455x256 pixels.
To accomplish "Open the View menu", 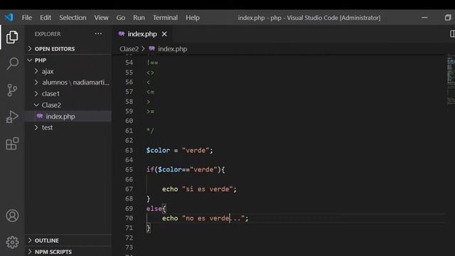I will (x=101, y=17).
